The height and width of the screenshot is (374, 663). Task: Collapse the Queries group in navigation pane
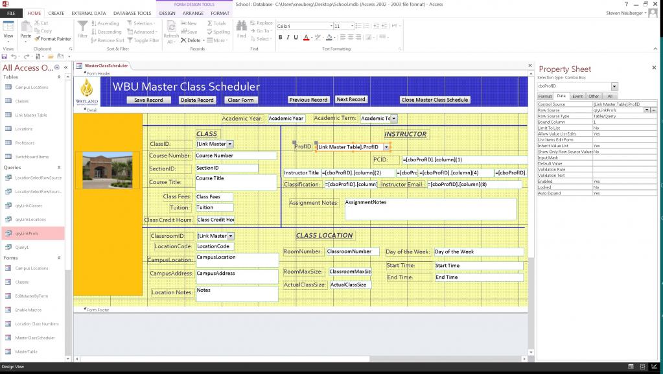[x=59, y=167]
